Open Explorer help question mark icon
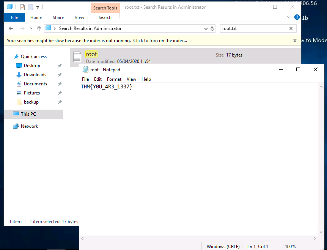Image resolution: width=327 pixels, height=250 pixels. click(x=297, y=17)
